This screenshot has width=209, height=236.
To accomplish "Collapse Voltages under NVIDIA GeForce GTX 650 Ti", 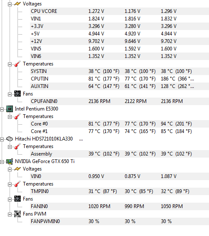I will 10,169.
